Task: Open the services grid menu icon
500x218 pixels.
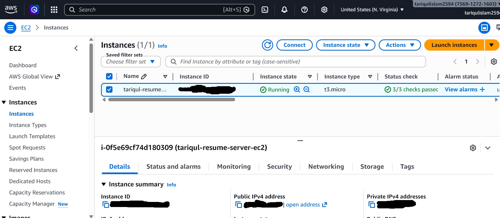Action: click(x=54, y=10)
